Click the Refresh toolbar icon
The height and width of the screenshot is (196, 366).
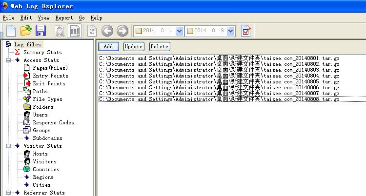coord(92,31)
